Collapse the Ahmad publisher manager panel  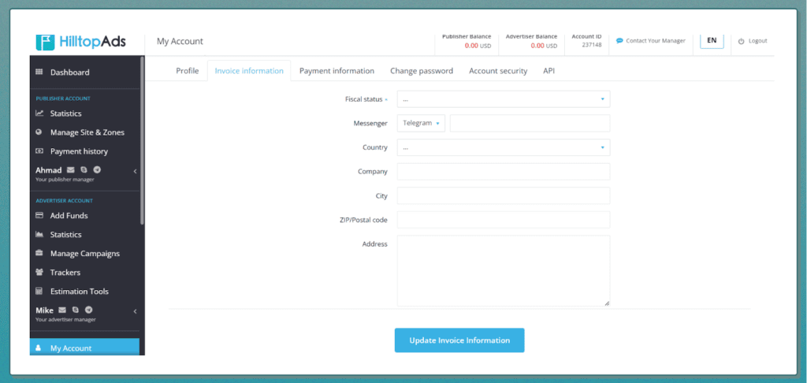point(135,171)
